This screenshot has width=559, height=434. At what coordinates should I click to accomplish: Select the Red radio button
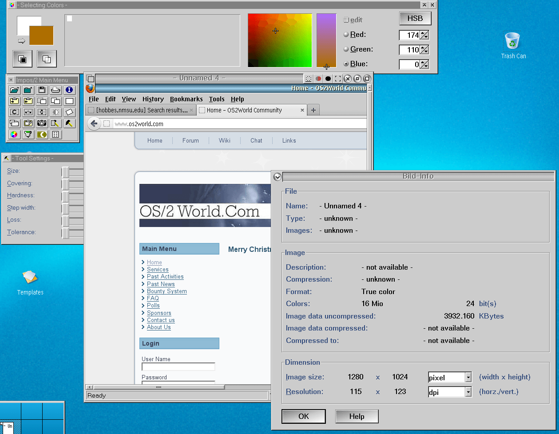point(346,35)
